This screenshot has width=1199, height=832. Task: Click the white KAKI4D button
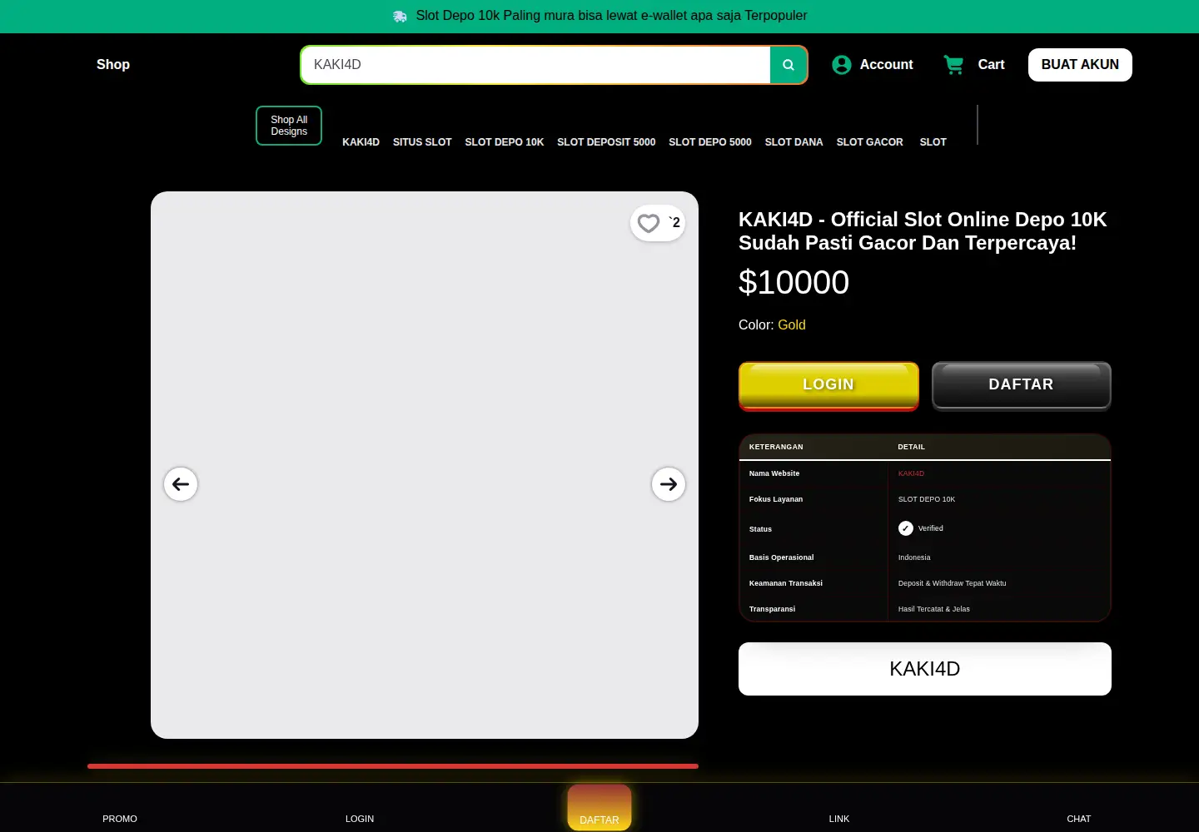coord(925,669)
